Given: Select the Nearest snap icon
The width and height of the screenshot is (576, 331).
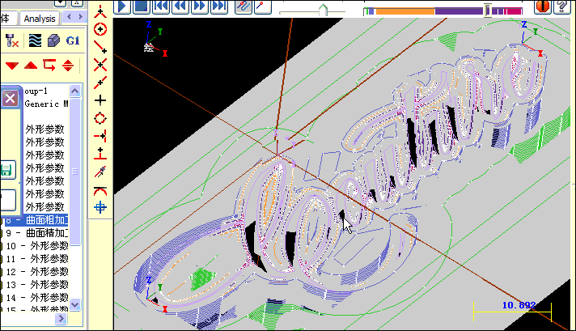Looking at the screenshot, I should (100, 172).
